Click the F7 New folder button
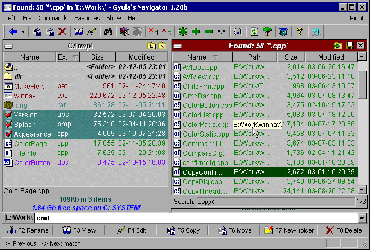Screen dimensions: 370x250 click(x=289, y=230)
